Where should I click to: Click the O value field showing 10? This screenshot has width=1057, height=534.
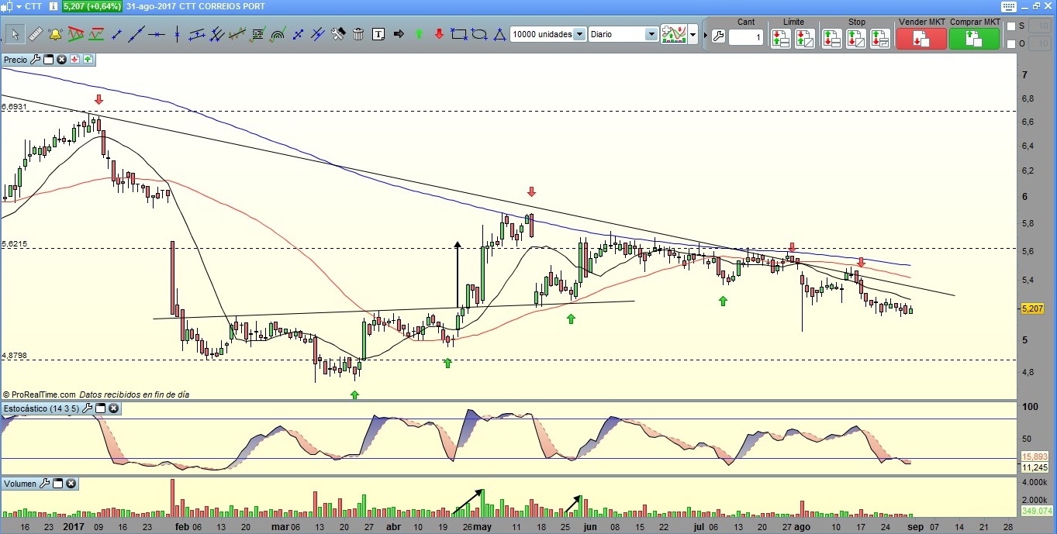click(1040, 44)
